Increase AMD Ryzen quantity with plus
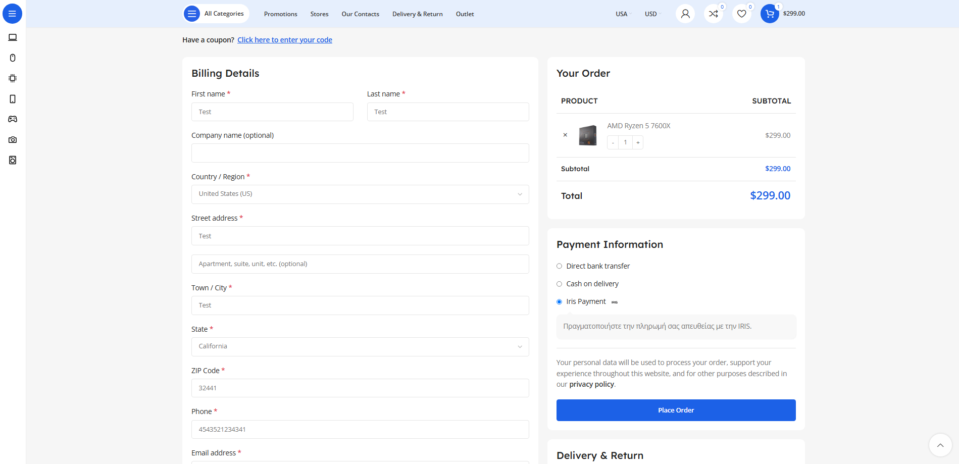The height and width of the screenshot is (464, 959). pos(638,143)
